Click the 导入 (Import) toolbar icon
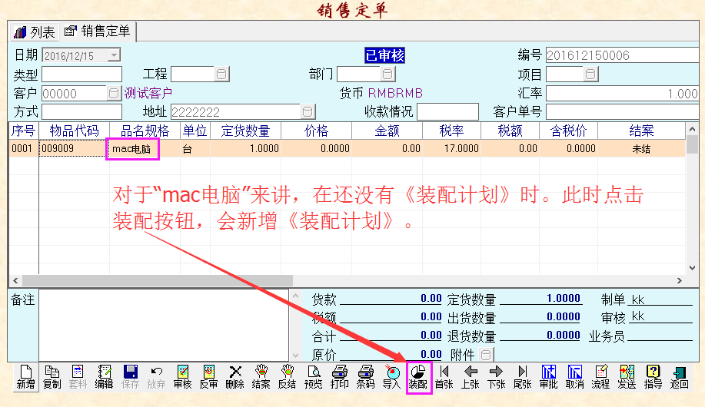The image size is (705, 407). [x=391, y=377]
